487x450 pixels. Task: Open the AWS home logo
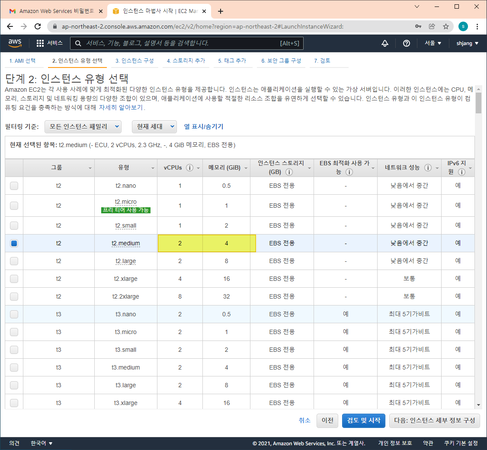pyautogui.click(x=15, y=43)
